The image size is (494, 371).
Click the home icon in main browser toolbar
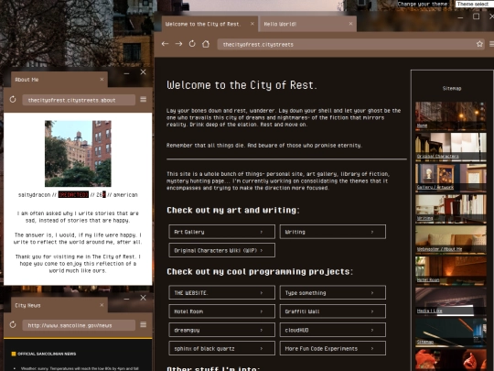click(x=206, y=44)
